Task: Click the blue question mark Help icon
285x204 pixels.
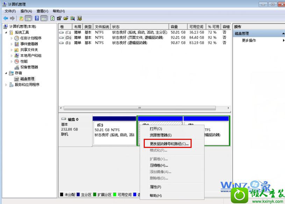Action: [37, 18]
